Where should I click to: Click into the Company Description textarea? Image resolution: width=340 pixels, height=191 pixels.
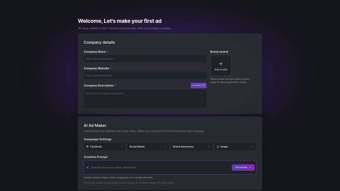[x=145, y=98]
